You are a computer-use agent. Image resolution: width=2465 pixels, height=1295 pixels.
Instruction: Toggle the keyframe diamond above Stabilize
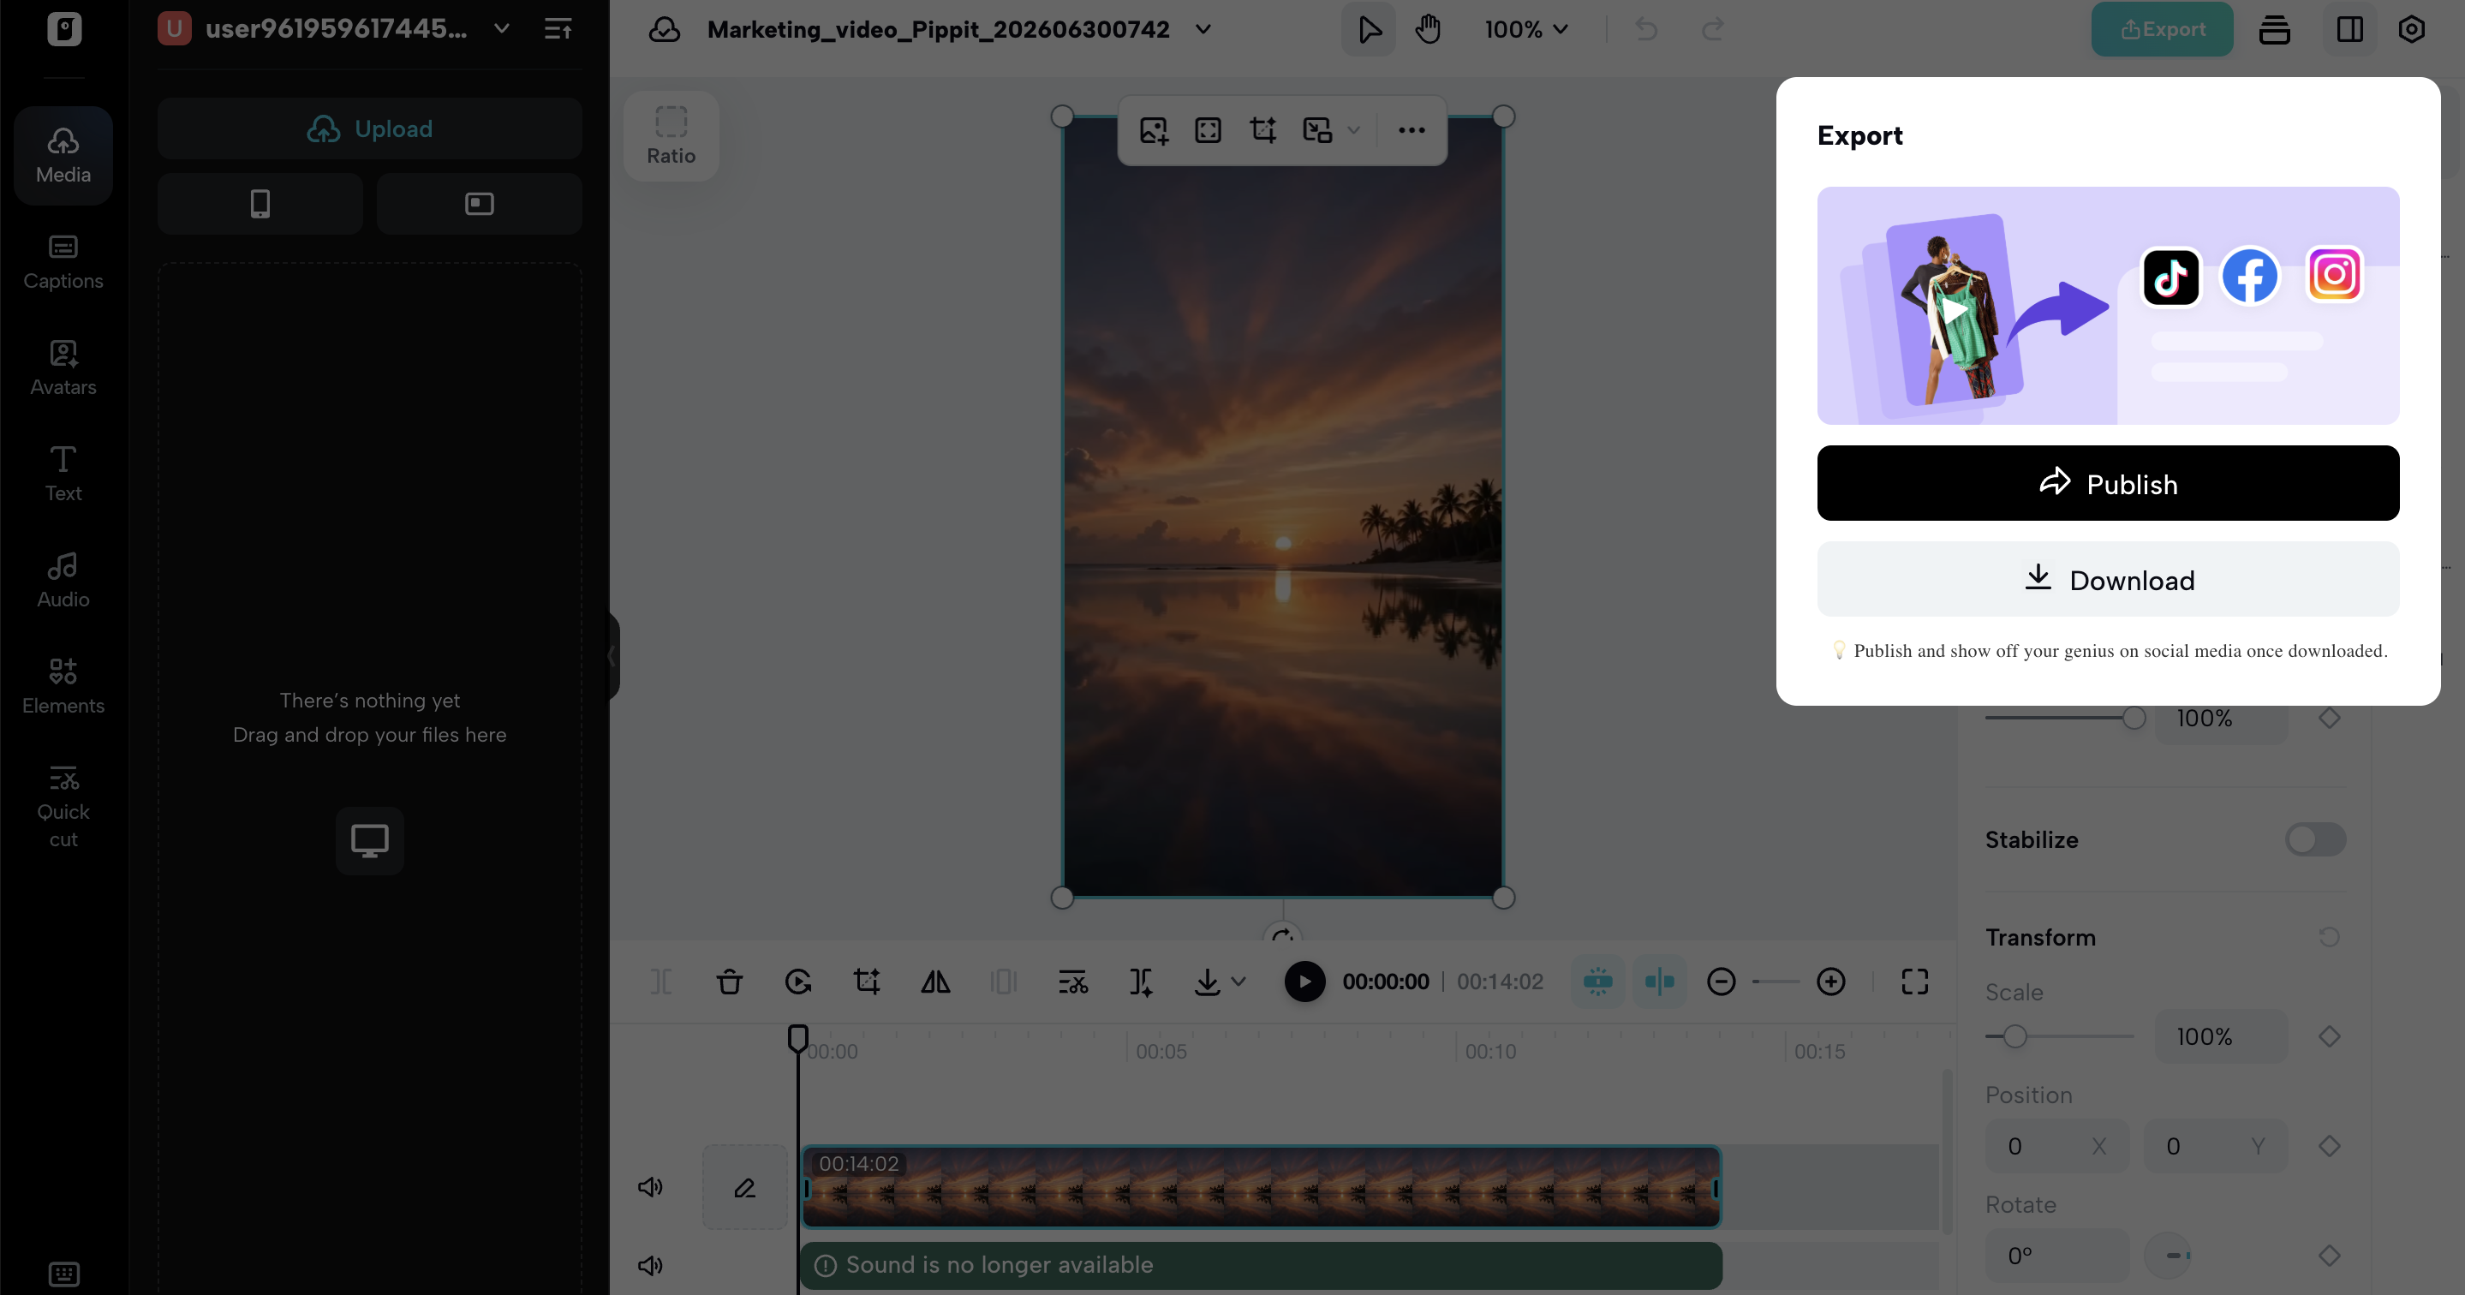[x=2330, y=718]
